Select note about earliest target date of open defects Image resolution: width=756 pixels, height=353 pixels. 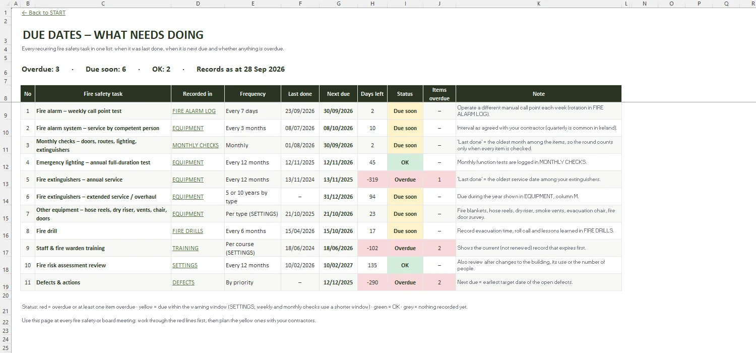click(x=539, y=282)
